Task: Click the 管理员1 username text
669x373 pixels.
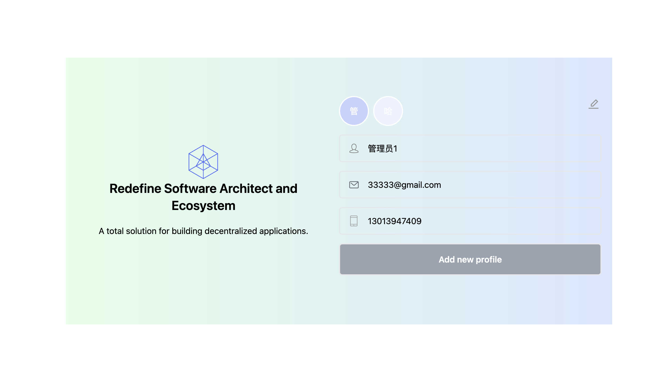Action: 383,149
